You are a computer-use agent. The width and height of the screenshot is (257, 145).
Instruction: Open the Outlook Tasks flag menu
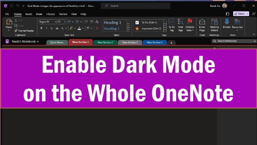pos(190,25)
